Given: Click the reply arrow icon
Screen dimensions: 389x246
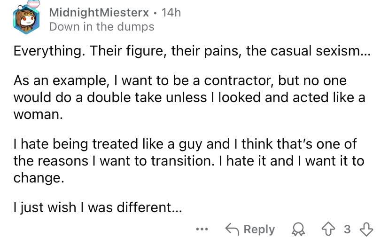Looking at the screenshot, I should 232,229.
